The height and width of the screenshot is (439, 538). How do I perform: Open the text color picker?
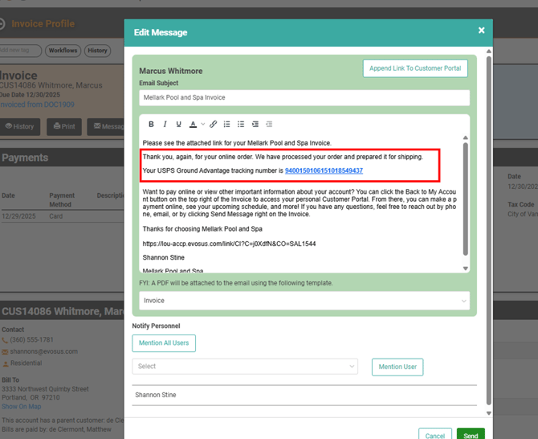tap(193, 125)
